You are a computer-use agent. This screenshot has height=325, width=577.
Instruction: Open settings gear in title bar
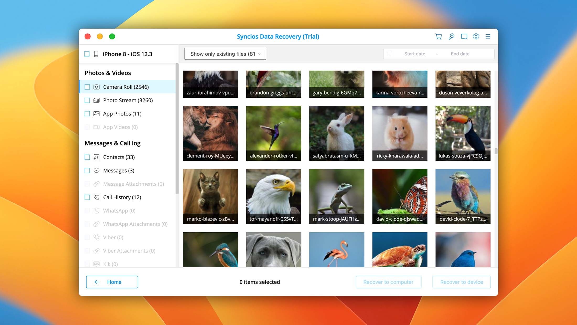click(476, 36)
